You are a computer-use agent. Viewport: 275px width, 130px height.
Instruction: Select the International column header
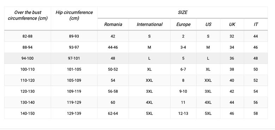149,24
